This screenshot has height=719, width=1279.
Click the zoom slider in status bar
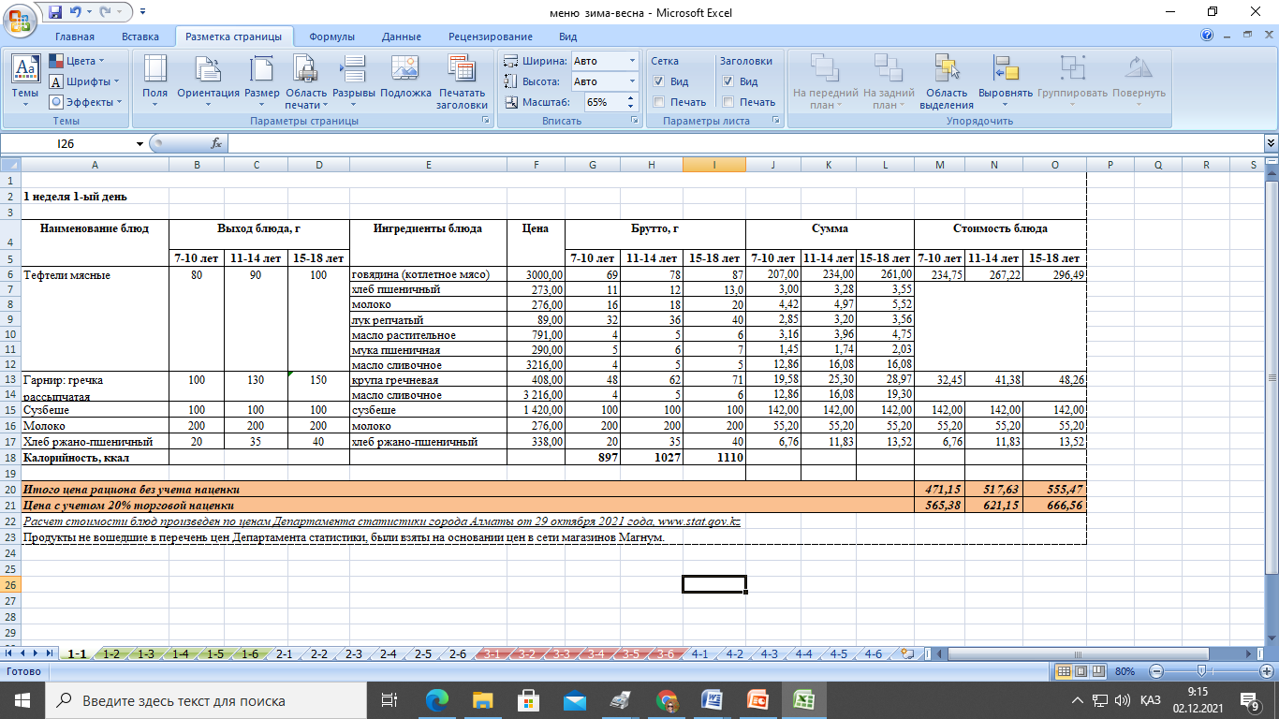1201,671
